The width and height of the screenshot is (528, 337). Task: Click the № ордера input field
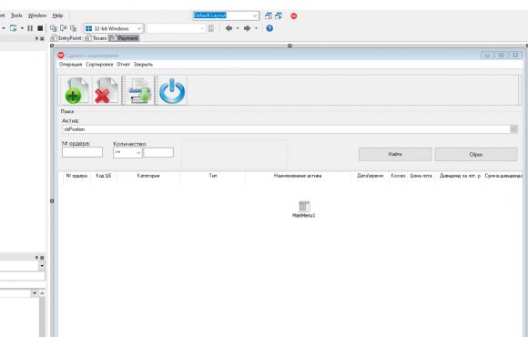coord(82,152)
